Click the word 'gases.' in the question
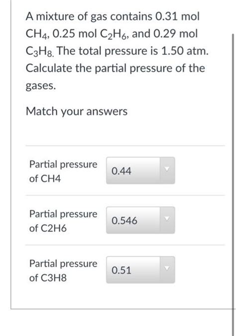 41,86
